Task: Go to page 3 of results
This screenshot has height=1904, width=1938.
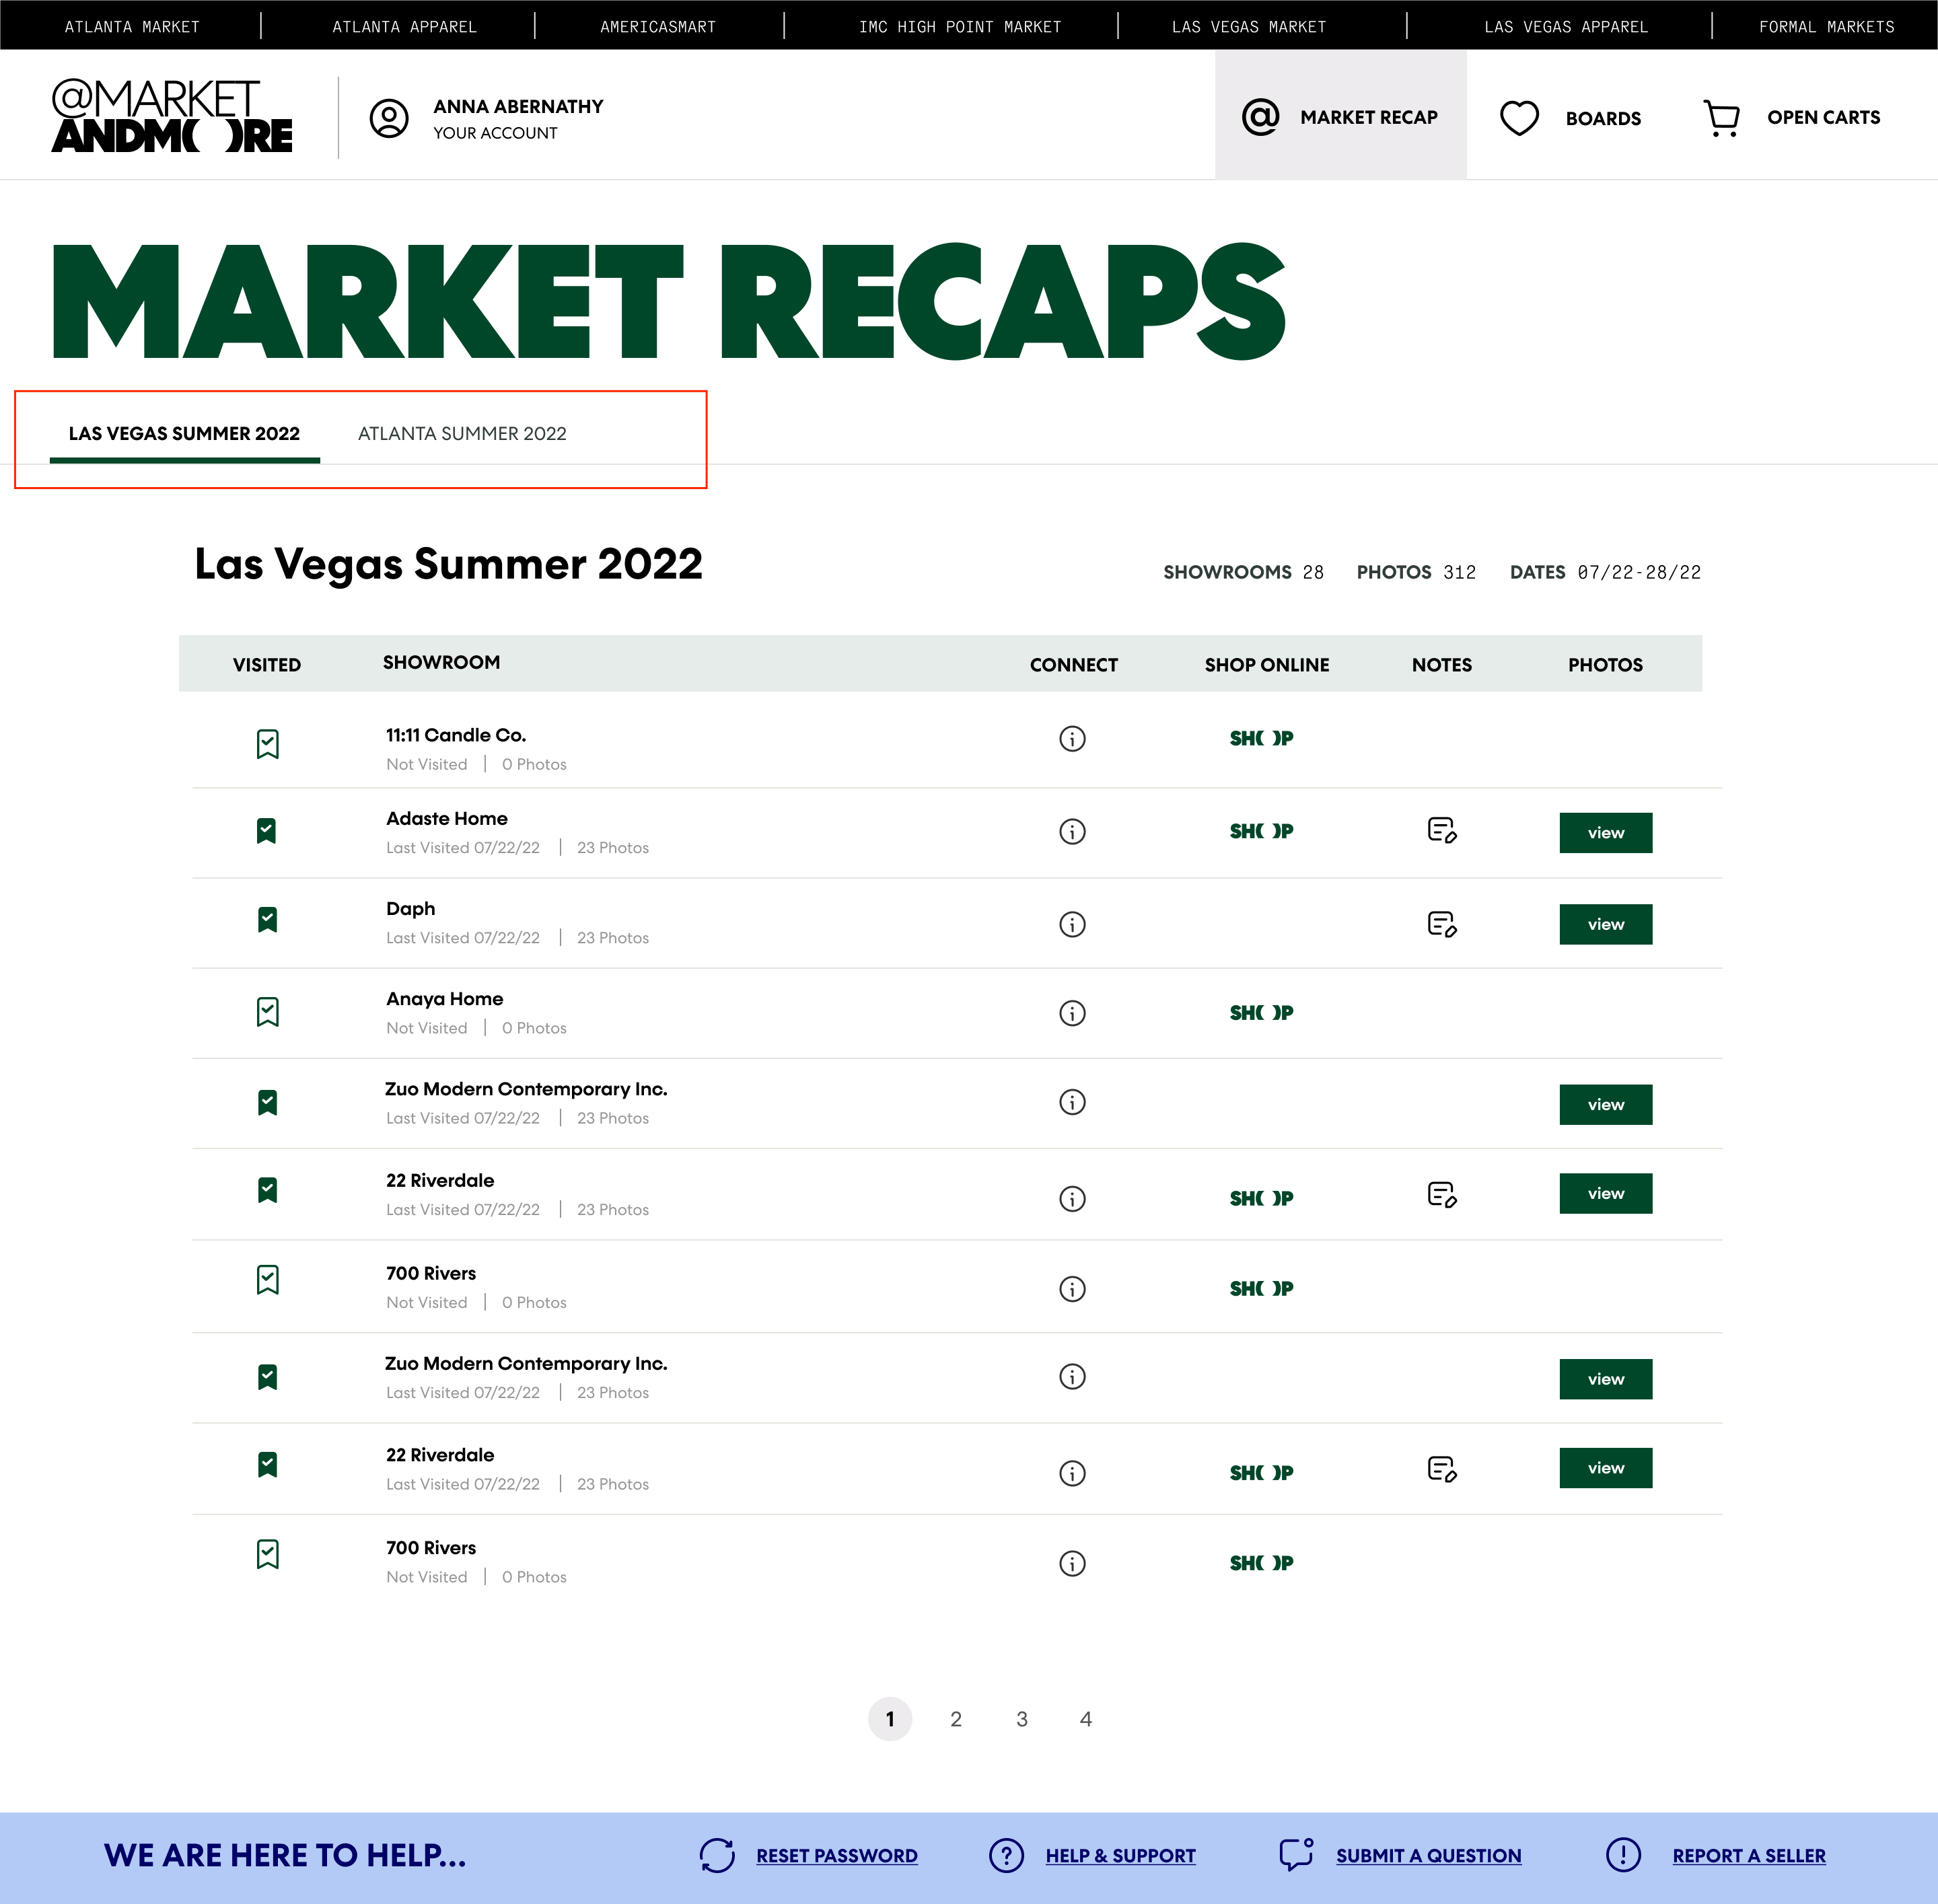Action: click(x=1022, y=1719)
